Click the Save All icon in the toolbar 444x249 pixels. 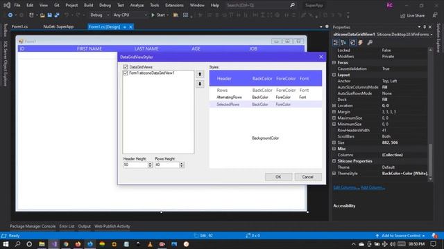tap(57, 15)
